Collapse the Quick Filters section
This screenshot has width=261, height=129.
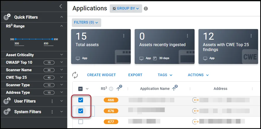61,17
